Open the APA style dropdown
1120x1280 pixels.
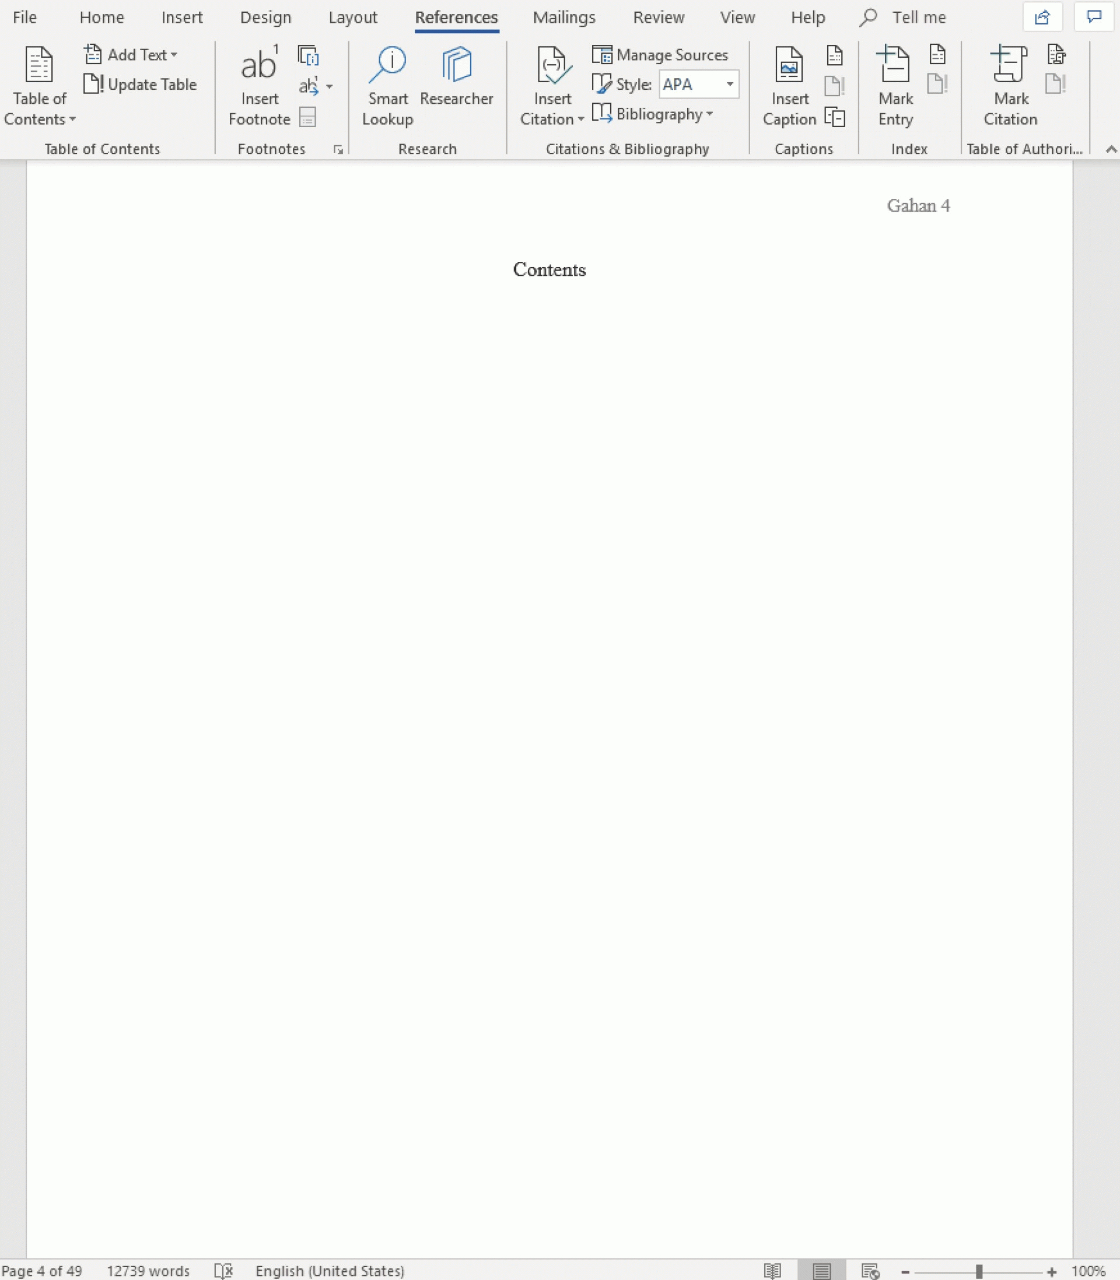point(730,84)
